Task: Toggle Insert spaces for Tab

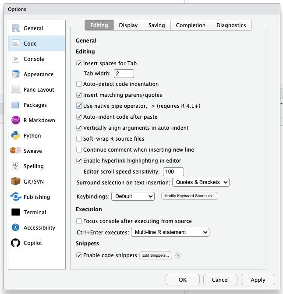Action: point(79,64)
